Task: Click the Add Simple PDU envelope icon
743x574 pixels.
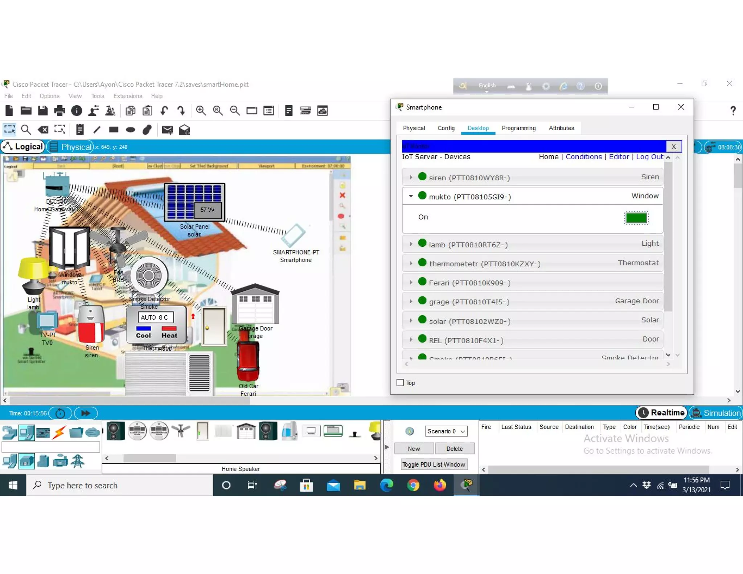Action: tap(167, 130)
